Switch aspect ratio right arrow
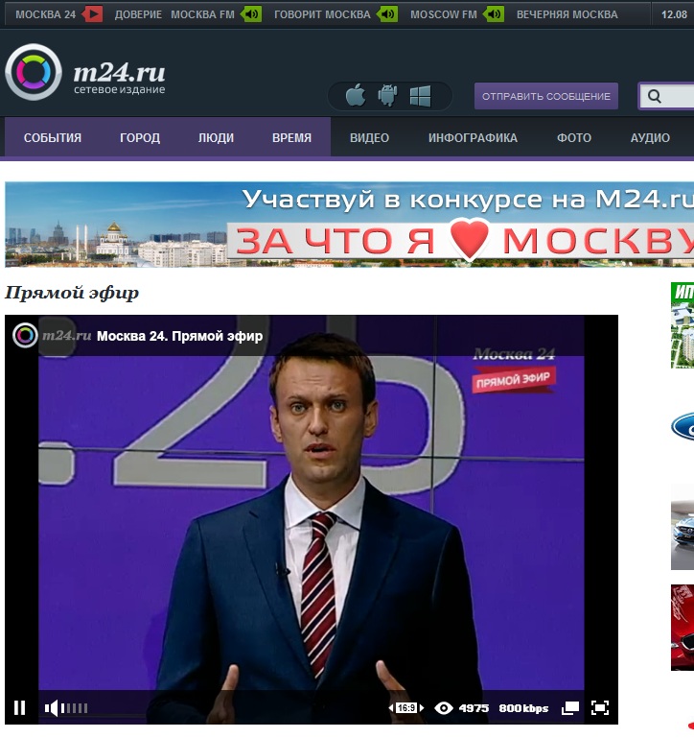Viewport: 694px width, 738px height. tap(422, 707)
